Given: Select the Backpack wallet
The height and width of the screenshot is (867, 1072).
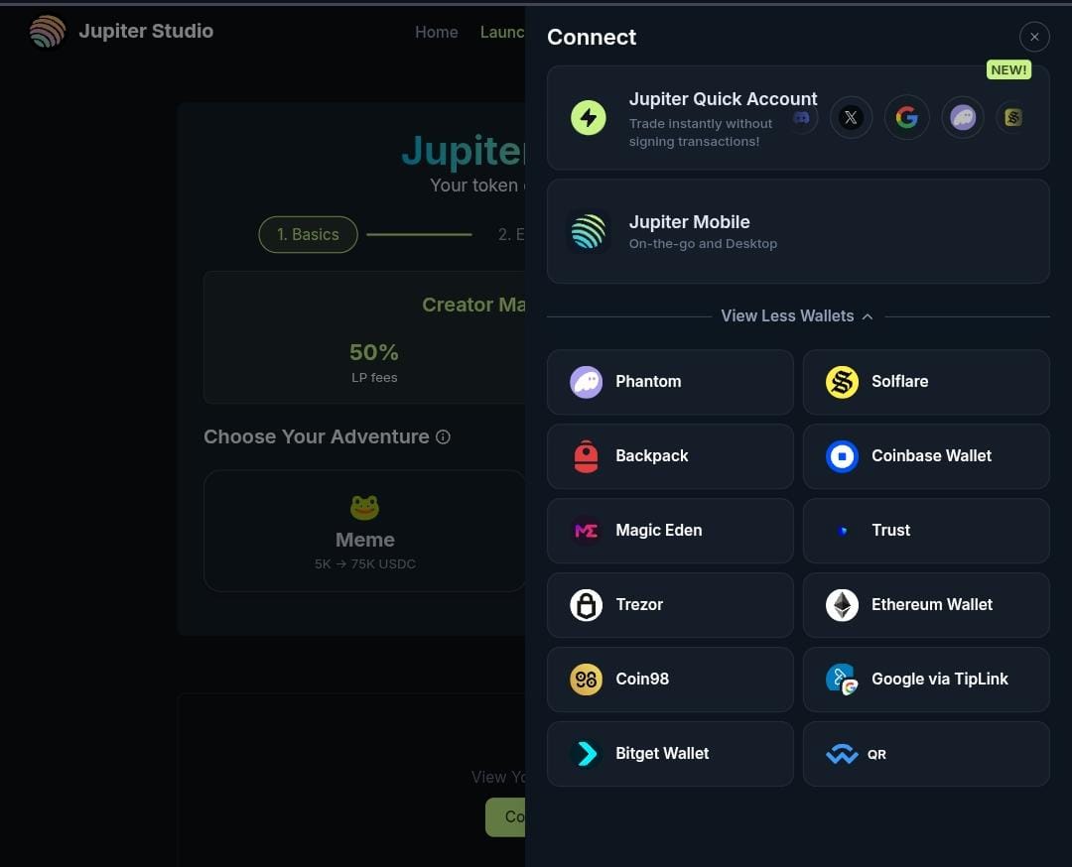Looking at the screenshot, I should [670, 456].
